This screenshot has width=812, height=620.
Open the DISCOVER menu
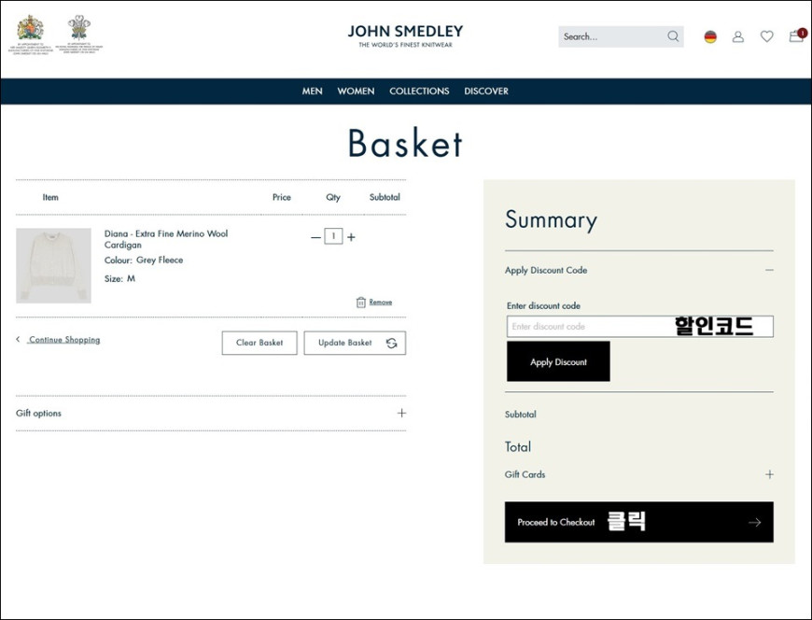(485, 92)
